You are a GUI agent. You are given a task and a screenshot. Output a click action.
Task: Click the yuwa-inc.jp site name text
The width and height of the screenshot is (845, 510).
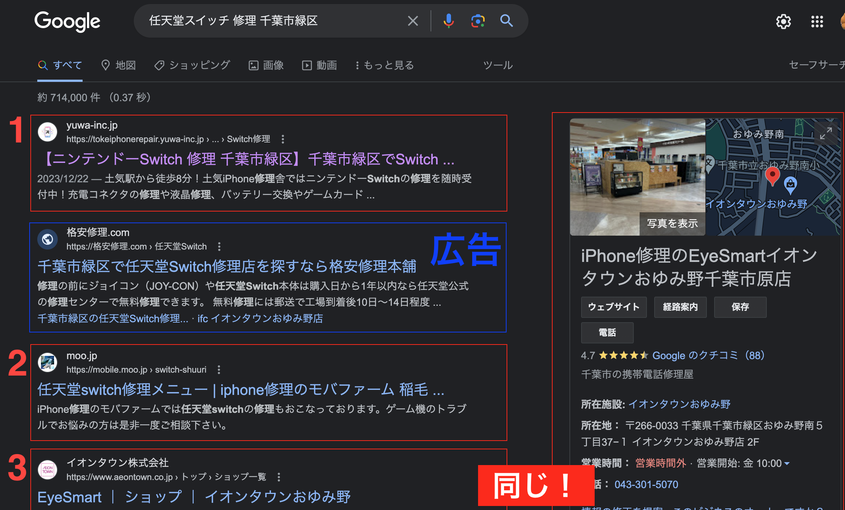pyautogui.click(x=92, y=125)
